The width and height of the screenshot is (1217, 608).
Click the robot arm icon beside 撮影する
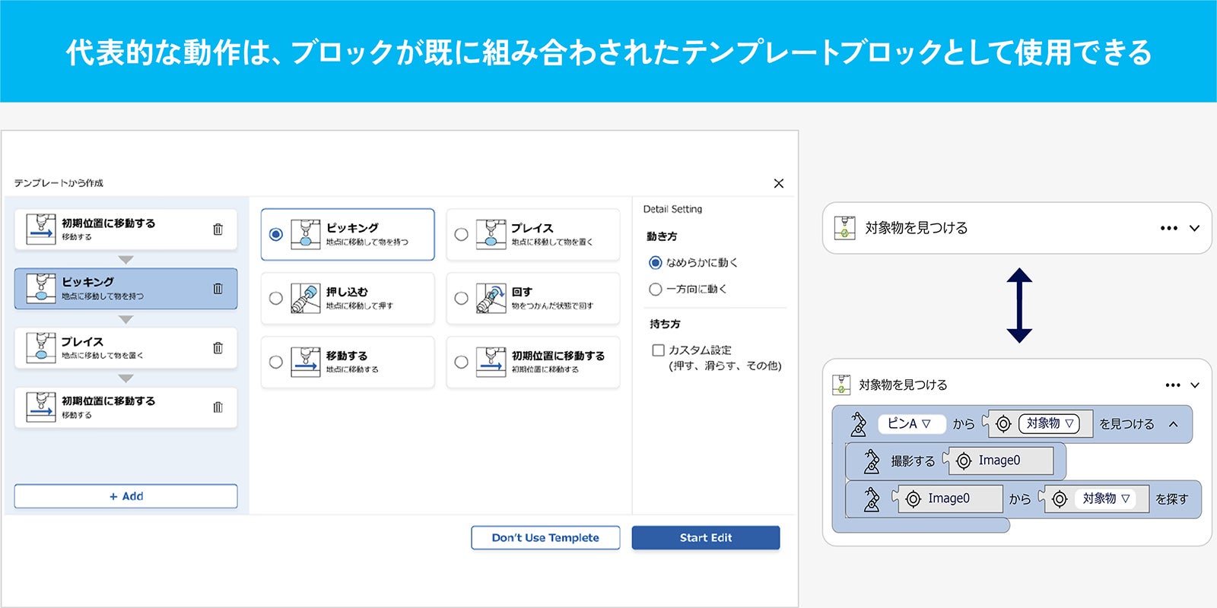point(872,461)
